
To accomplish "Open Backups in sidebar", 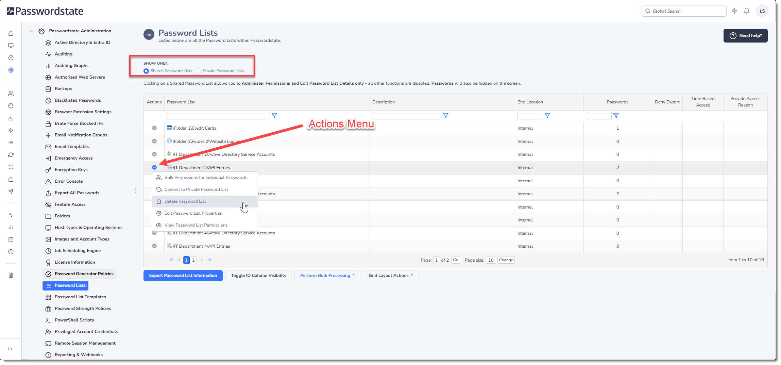I will click(x=63, y=89).
